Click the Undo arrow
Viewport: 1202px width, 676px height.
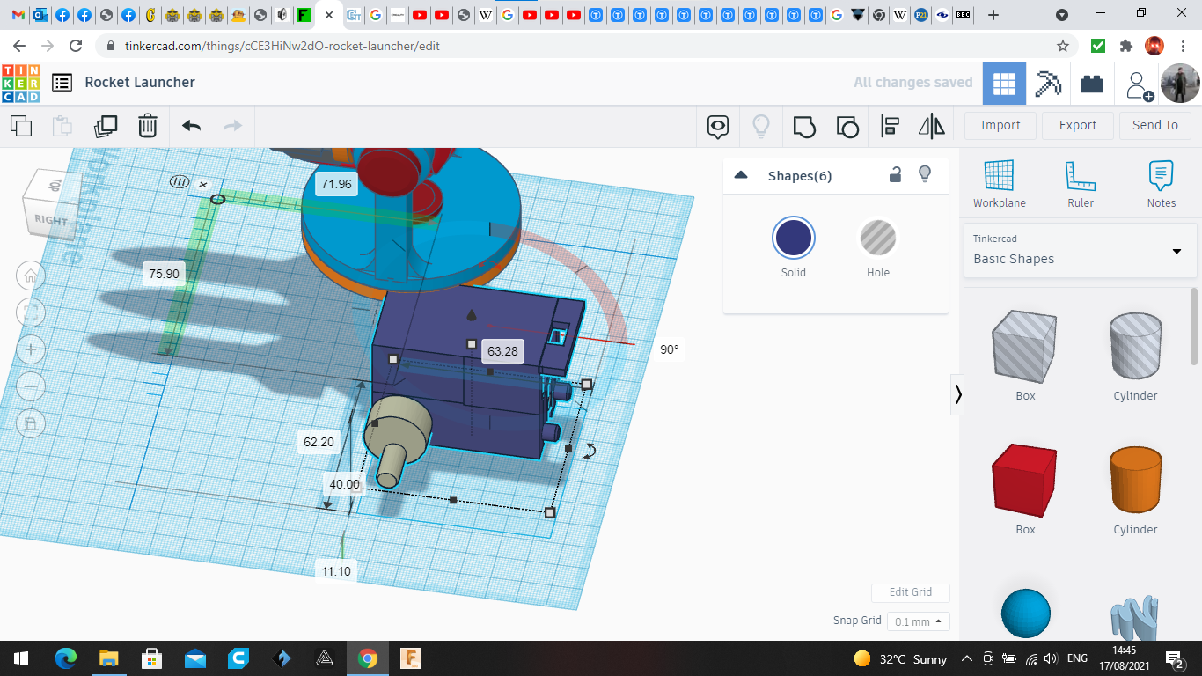pyautogui.click(x=191, y=126)
